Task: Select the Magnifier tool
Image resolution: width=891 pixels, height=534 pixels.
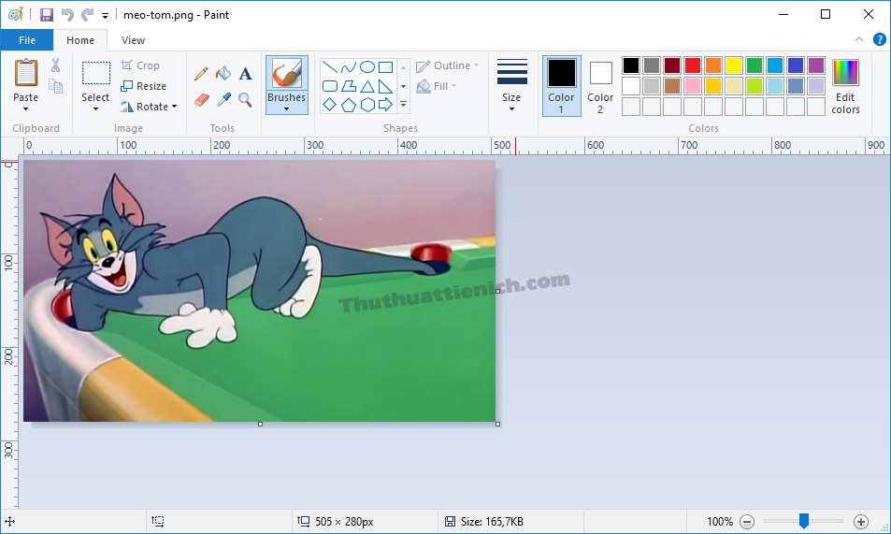Action: [245, 99]
